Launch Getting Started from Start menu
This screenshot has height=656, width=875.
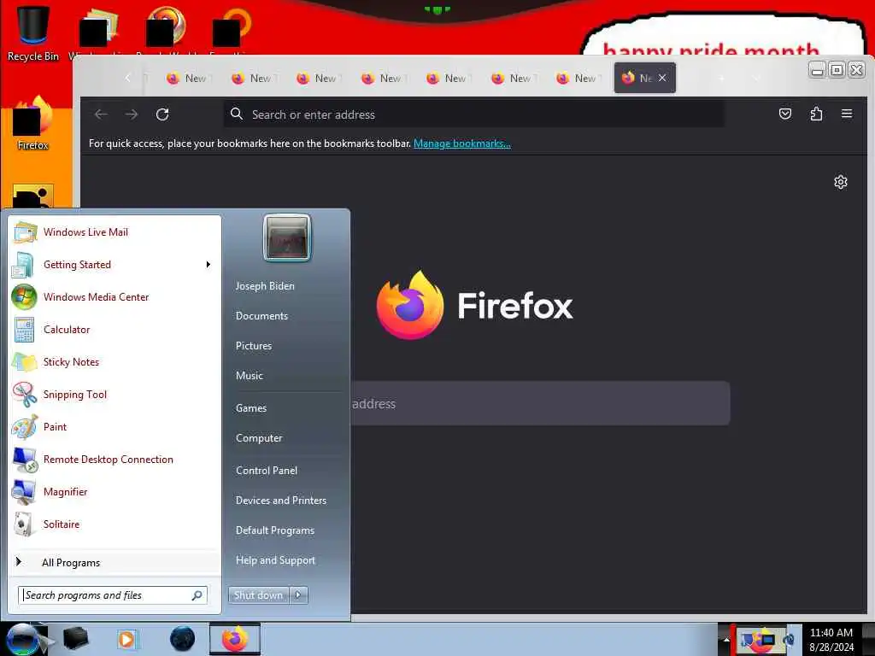115,265
